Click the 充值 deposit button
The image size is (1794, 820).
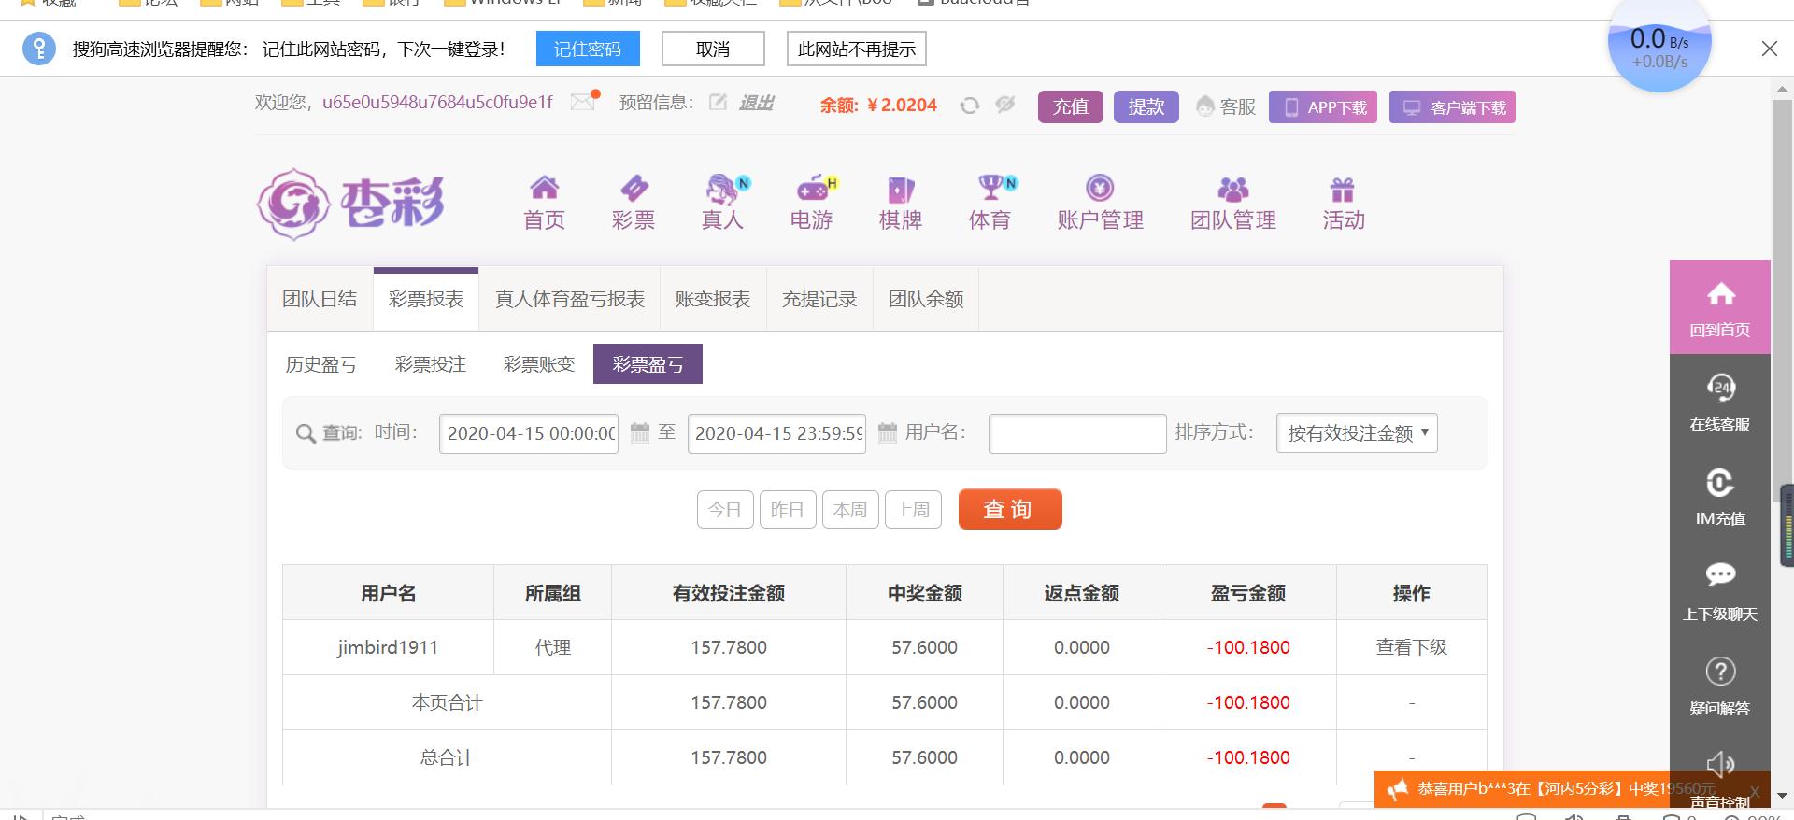click(x=1071, y=107)
